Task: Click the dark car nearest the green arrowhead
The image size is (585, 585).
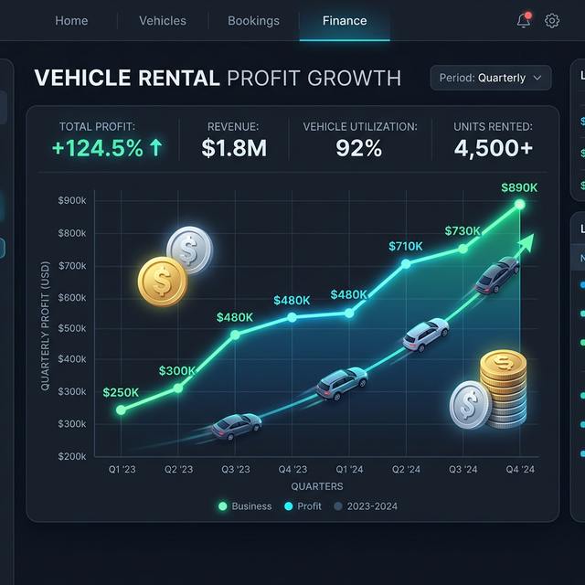Action: tap(496, 275)
